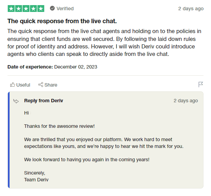Click the first green rating star
This screenshot has width=211, height=196.
(x=11, y=9)
